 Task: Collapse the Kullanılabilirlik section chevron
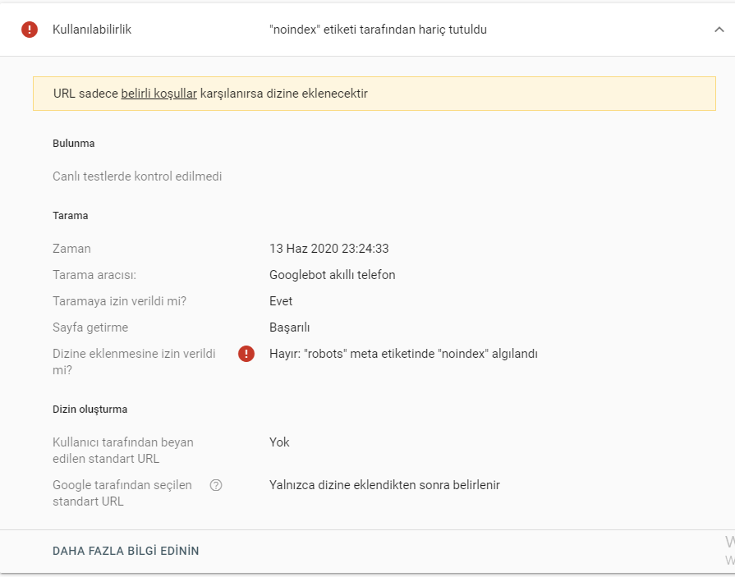(719, 30)
